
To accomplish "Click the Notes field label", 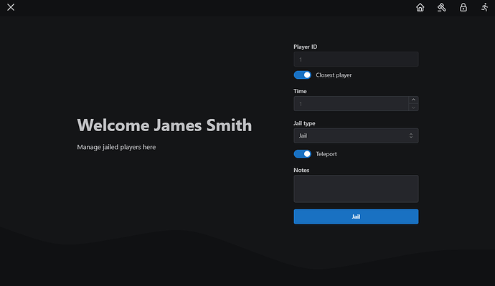I will click(x=301, y=170).
